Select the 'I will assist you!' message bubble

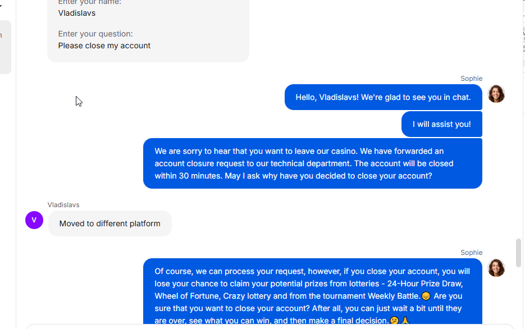(442, 124)
